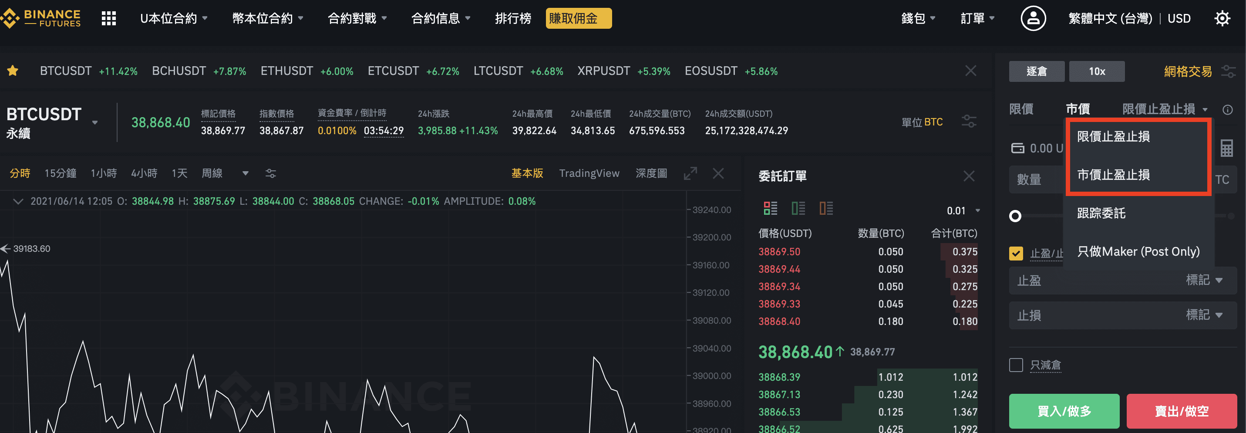Image resolution: width=1246 pixels, height=433 pixels.
Task: Expand the 合約信息 menu
Action: point(441,18)
